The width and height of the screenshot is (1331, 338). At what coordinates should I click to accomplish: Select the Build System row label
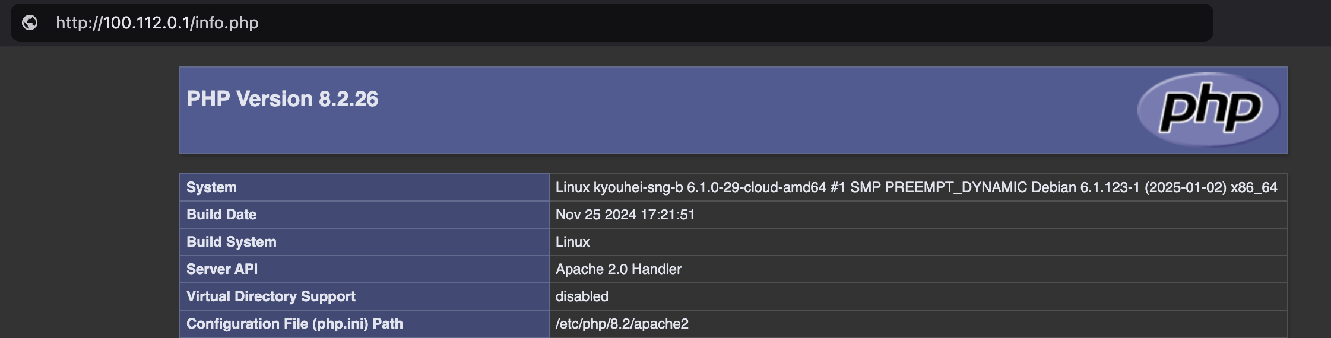231,242
